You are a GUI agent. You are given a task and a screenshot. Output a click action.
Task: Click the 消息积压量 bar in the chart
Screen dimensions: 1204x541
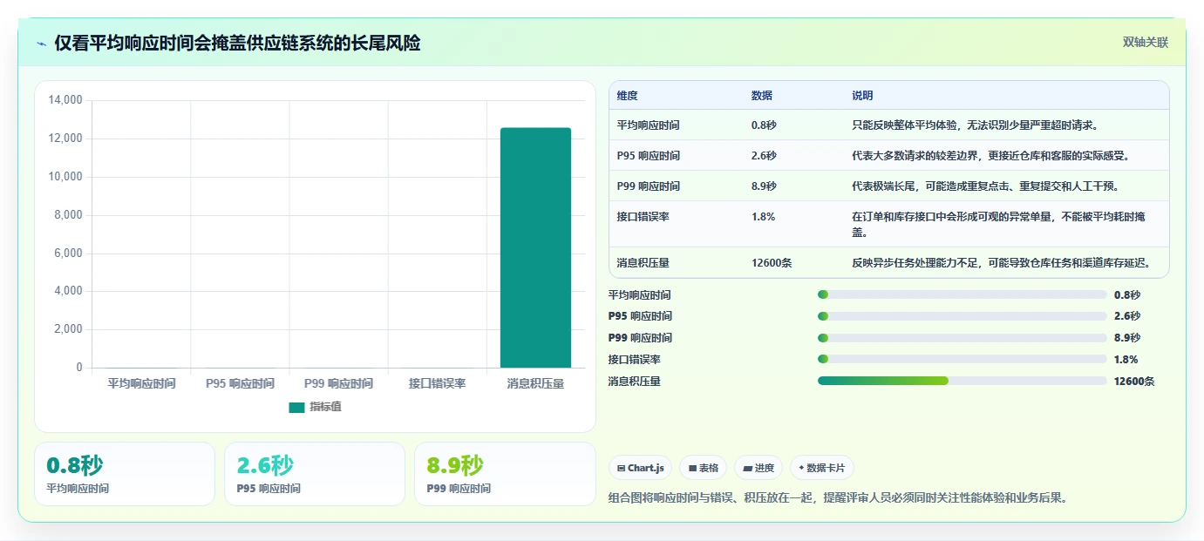pyautogui.click(x=535, y=248)
